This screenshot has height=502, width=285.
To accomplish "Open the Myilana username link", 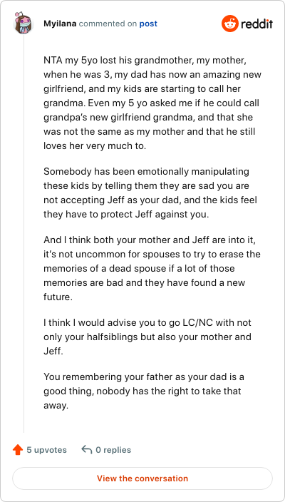I will tap(60, 24).
